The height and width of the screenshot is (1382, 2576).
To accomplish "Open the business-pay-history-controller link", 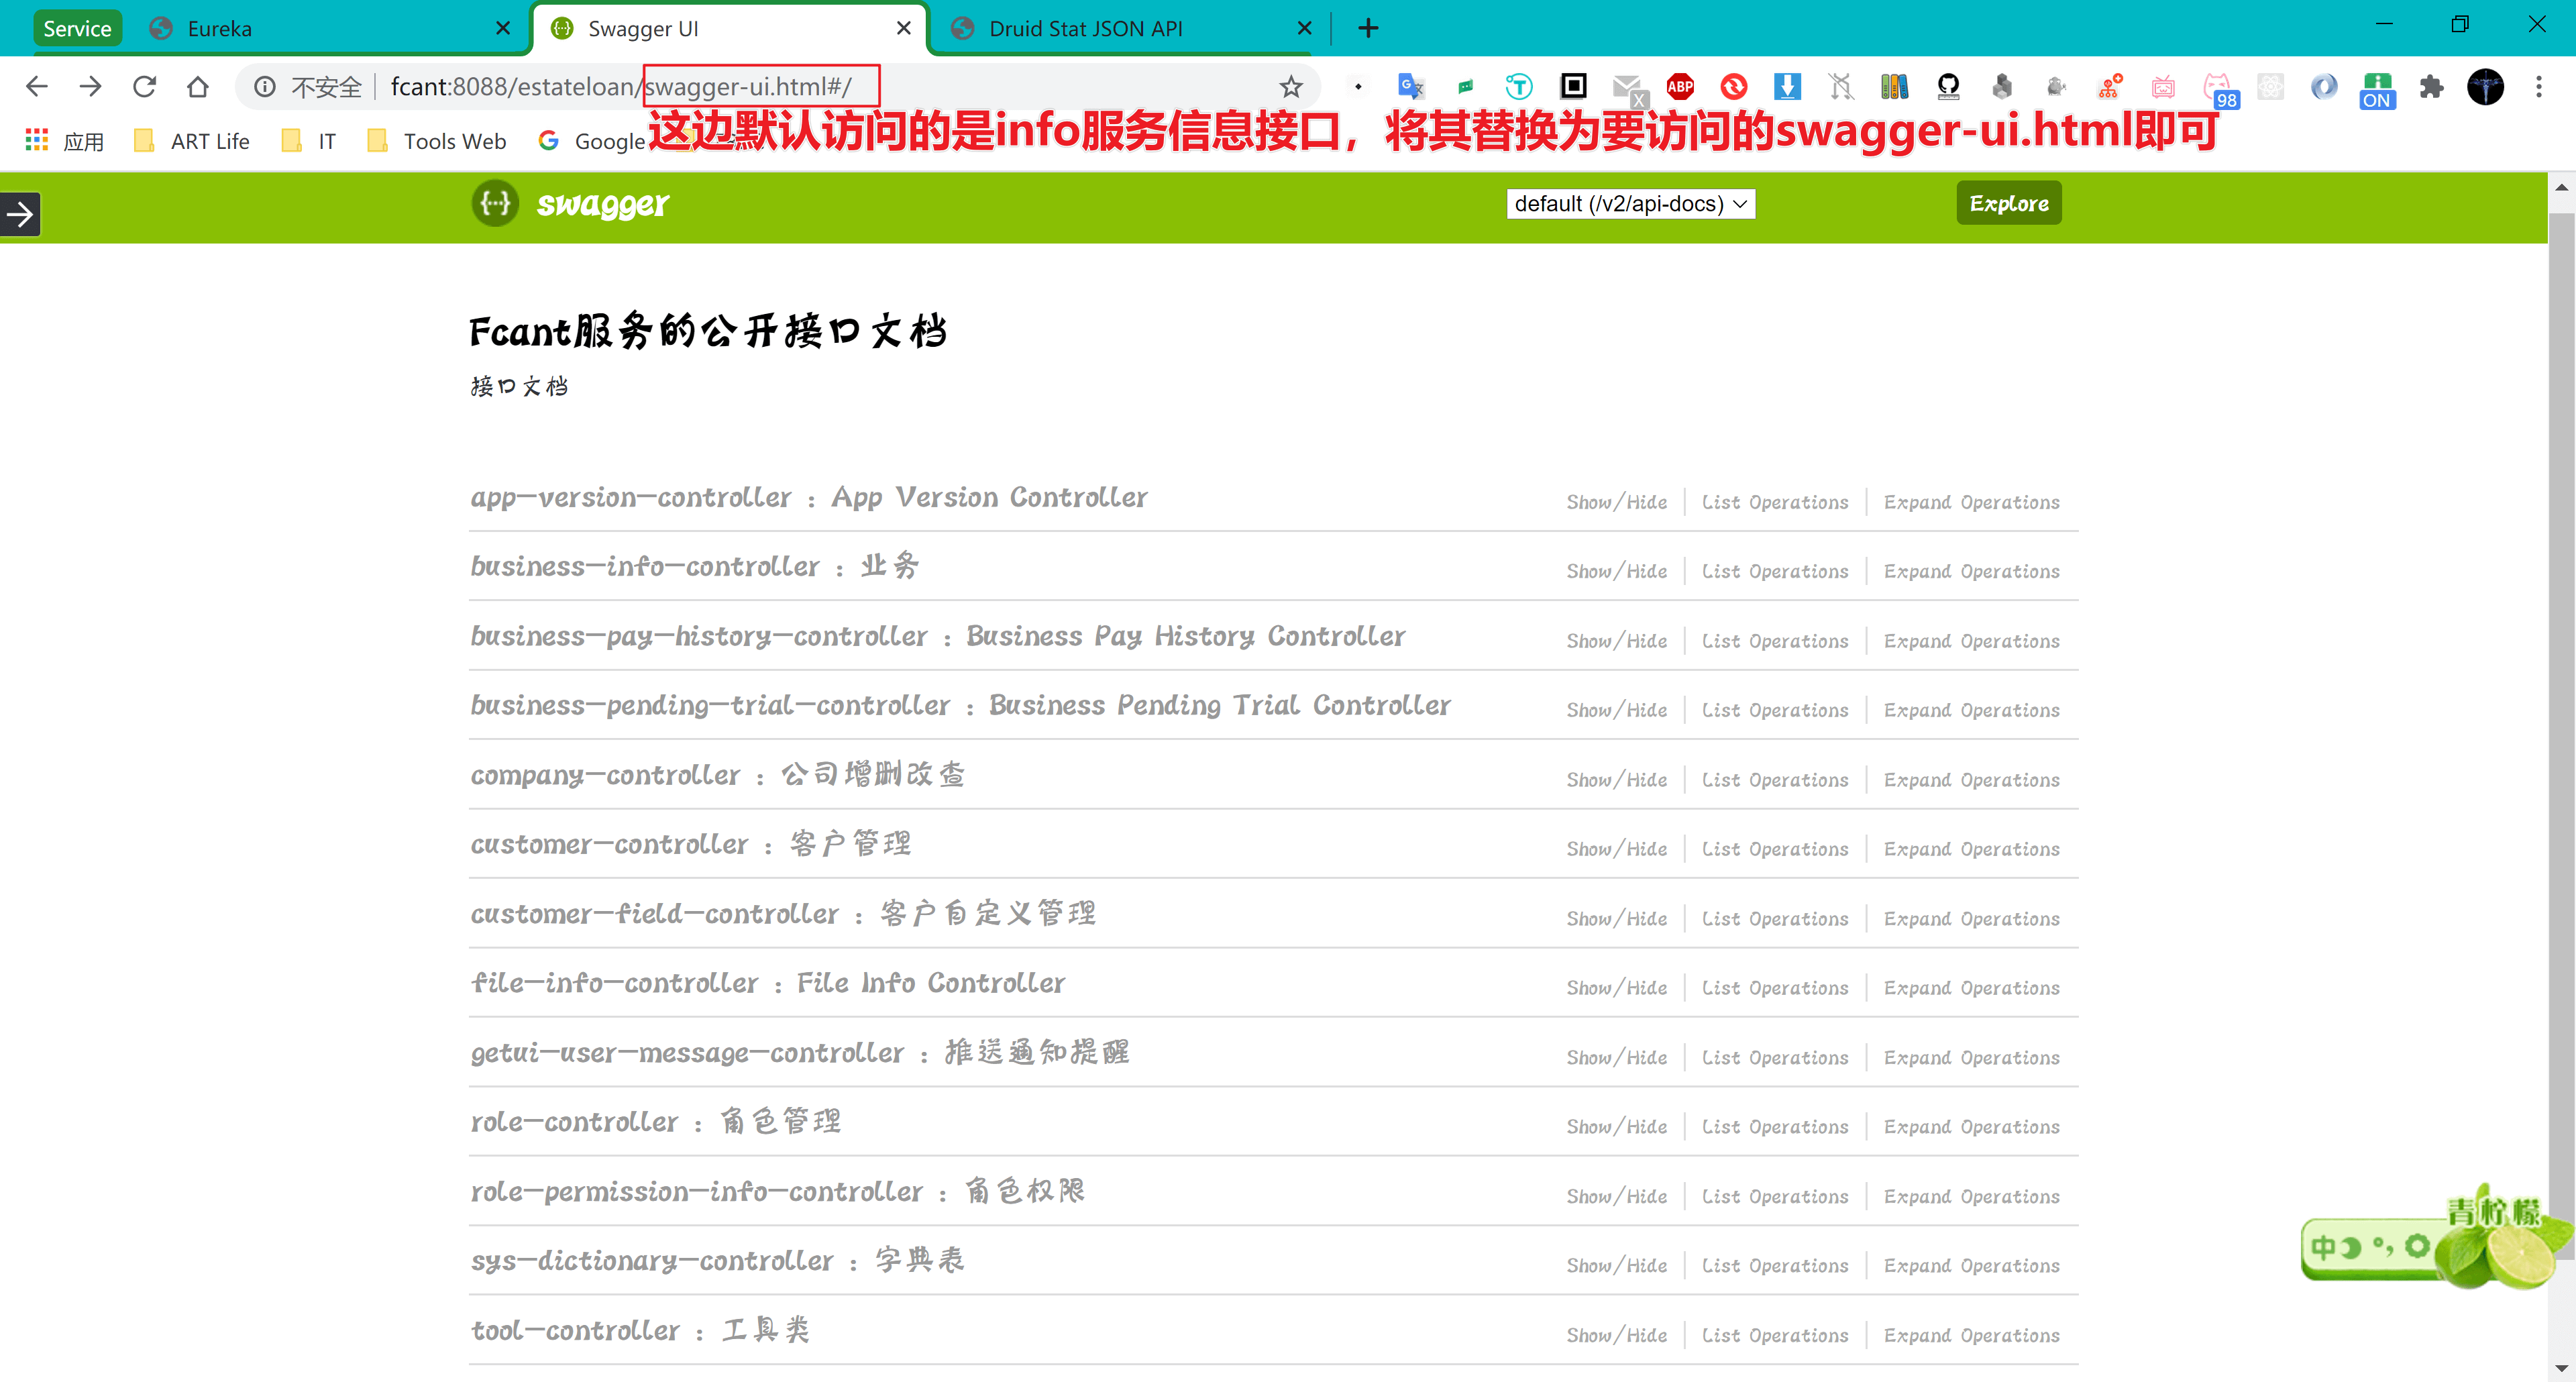I will click(699, 637).
